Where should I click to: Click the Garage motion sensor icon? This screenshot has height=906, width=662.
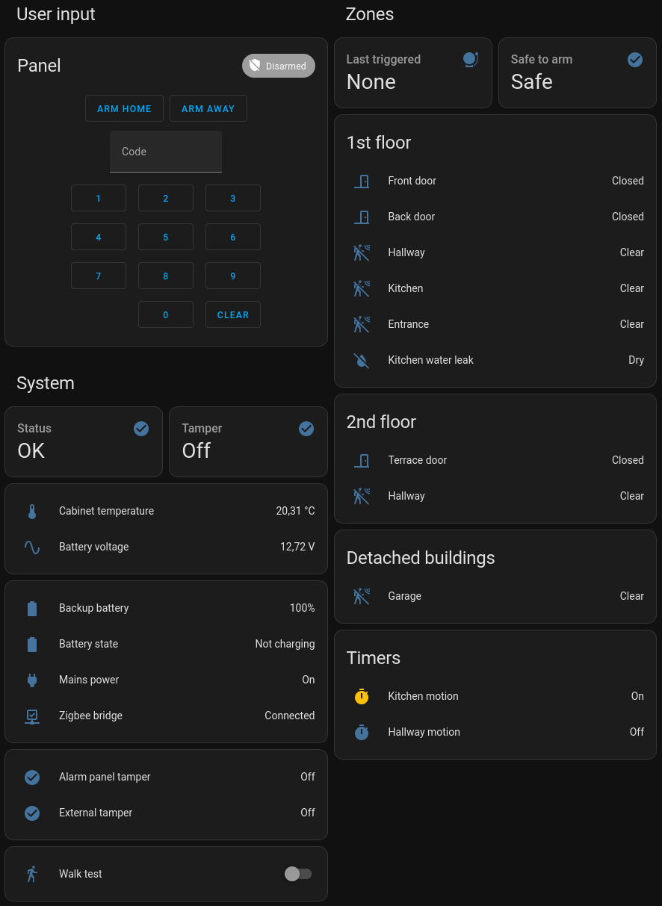[362, 597]
